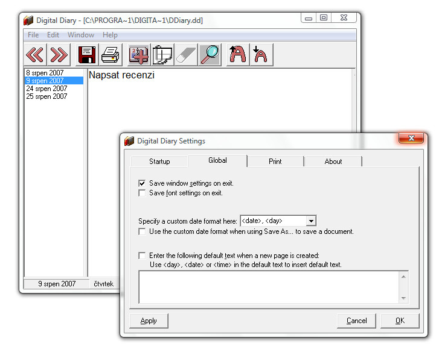Click the Cancel button
This screenshot has width=439, height=346.
point(356,321)
